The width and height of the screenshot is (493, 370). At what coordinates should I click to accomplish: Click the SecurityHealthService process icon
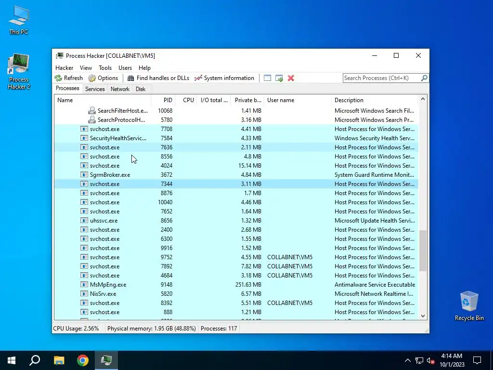(84, 138)
